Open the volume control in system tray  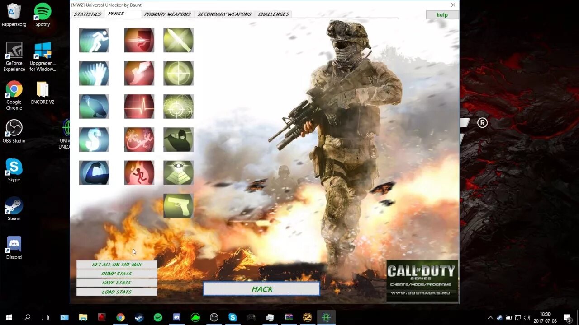pos(527,317)
